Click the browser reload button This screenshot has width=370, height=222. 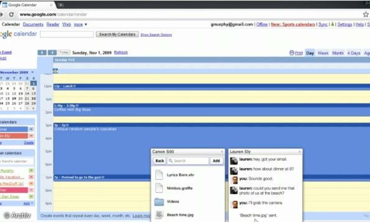[11, 14]
